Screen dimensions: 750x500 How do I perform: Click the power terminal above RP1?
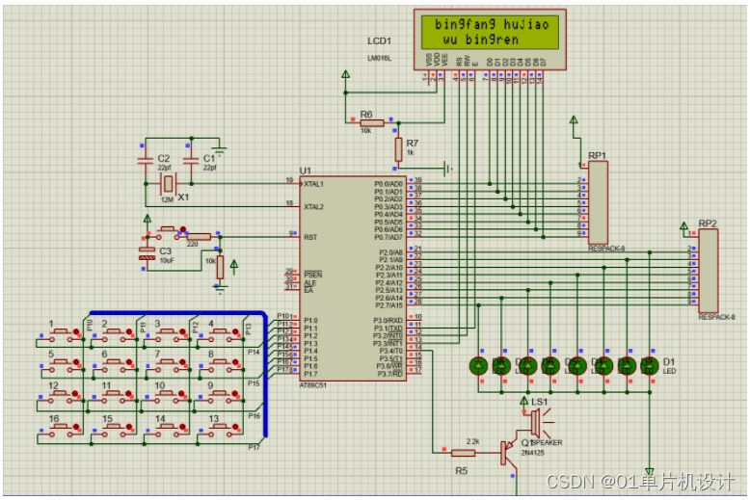tap(574, 119)
